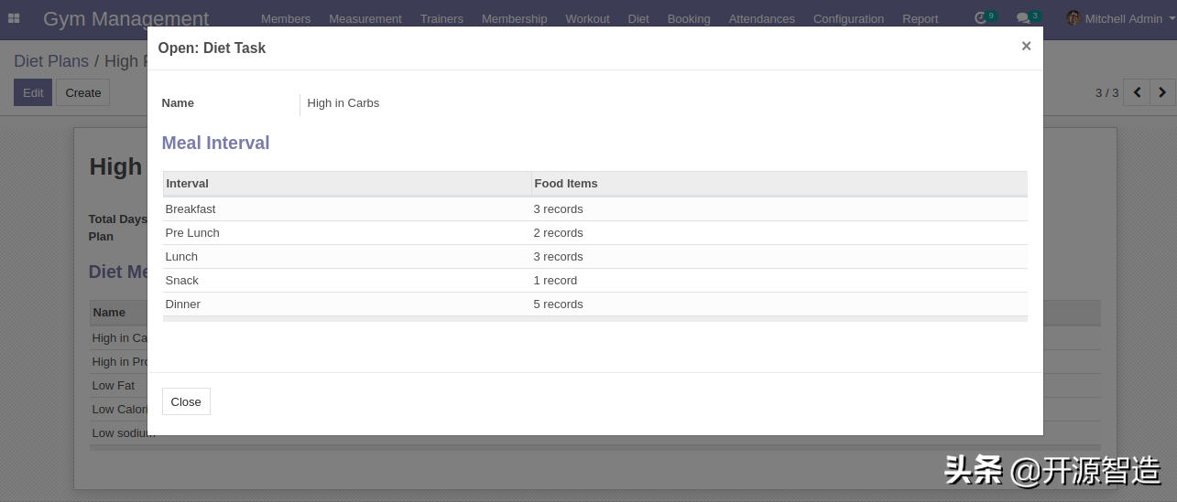Click the Create button

point(83,92)
